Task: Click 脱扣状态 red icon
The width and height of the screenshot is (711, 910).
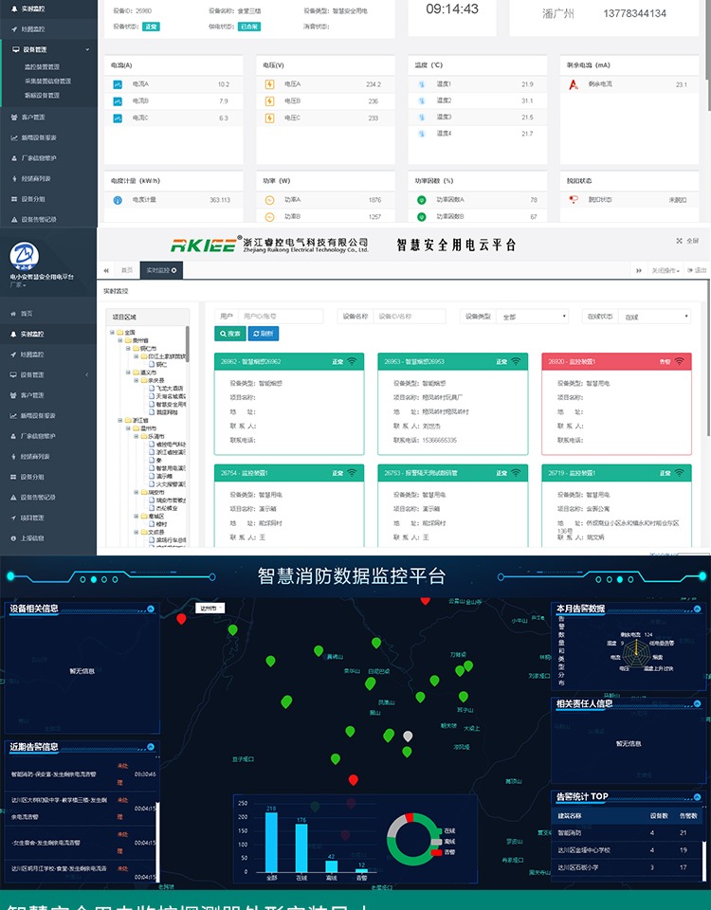Action: tap(574, 200)
